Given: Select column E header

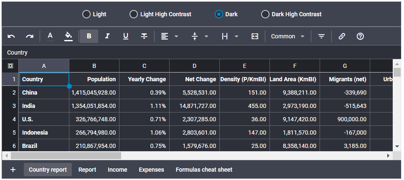Looking at the screenshot, I should point(244,66).
